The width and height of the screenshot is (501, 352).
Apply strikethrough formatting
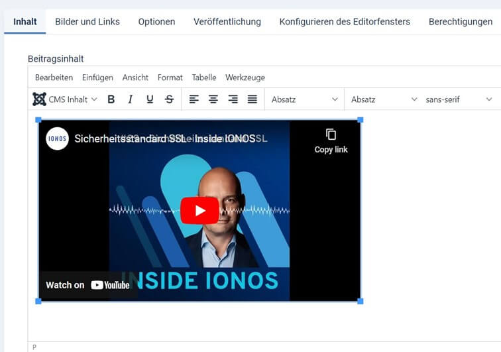170,99
